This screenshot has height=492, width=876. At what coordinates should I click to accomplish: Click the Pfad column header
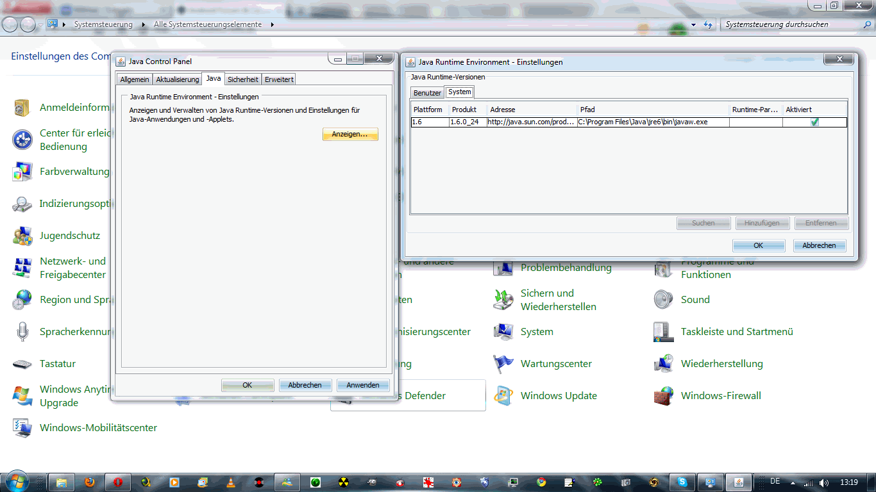[x=653, y=110]
